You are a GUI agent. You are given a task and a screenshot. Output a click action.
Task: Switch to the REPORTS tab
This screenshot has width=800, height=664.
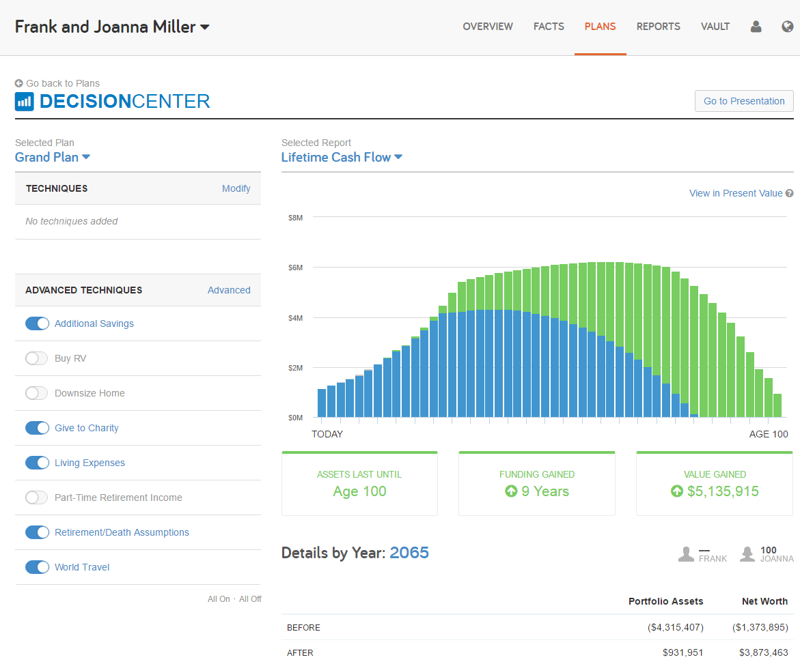point(658,27)
